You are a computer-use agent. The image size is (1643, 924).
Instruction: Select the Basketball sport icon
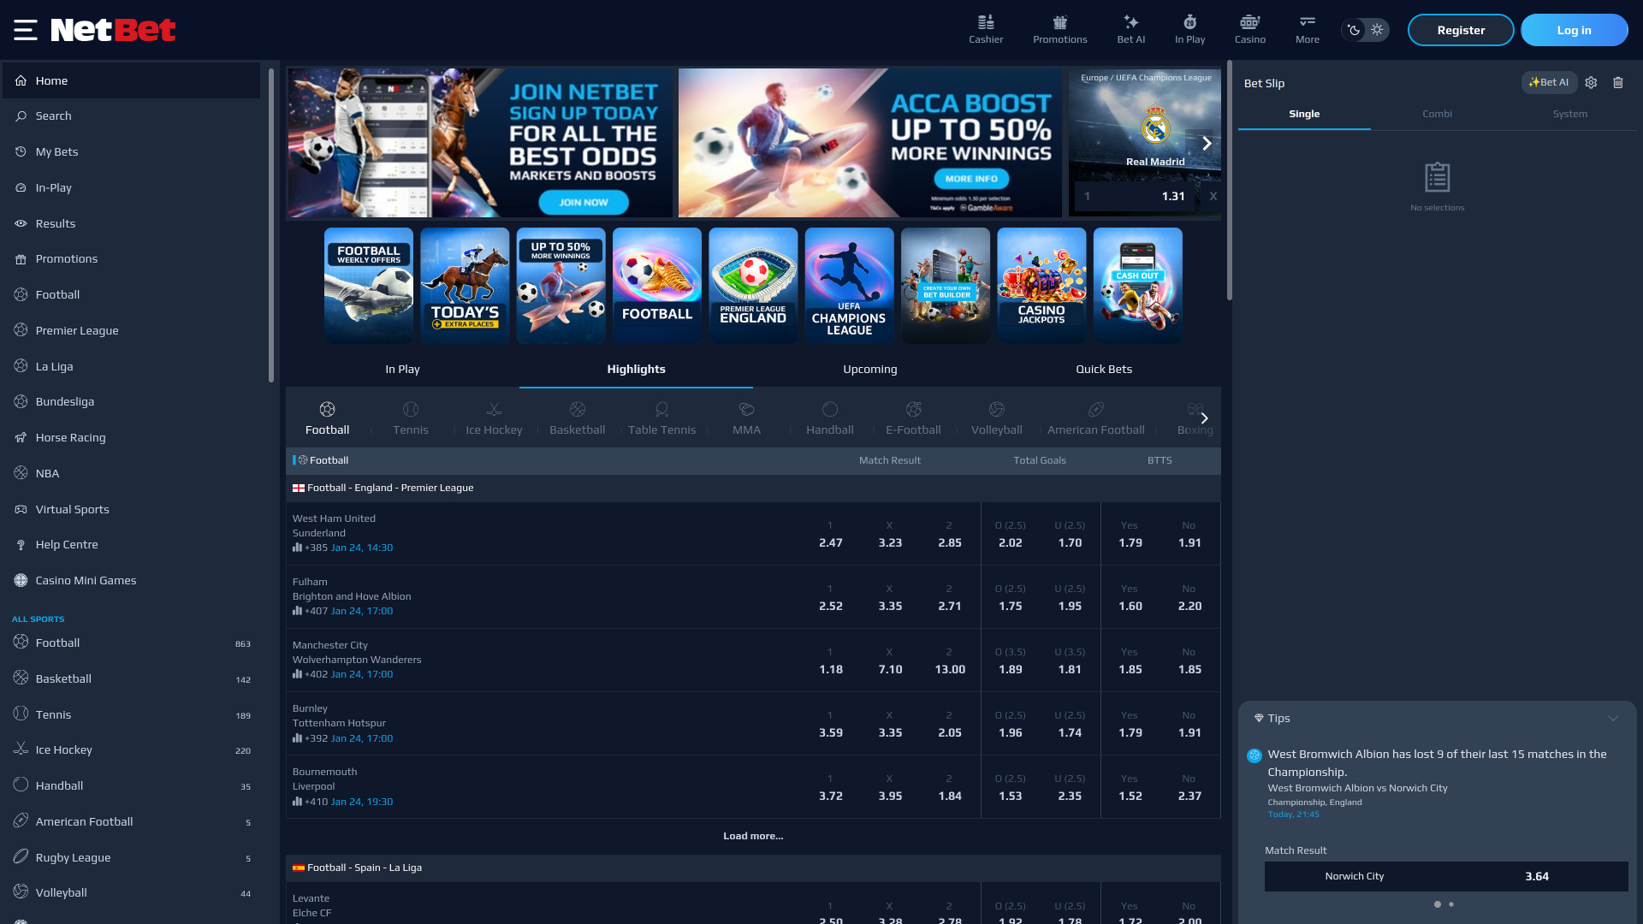pyautogui.click(x=577, y=418)
